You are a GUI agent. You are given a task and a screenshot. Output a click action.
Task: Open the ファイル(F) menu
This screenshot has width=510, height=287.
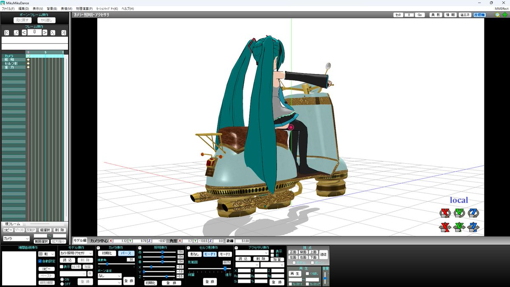pyautogui.click(x=8, y=9)
